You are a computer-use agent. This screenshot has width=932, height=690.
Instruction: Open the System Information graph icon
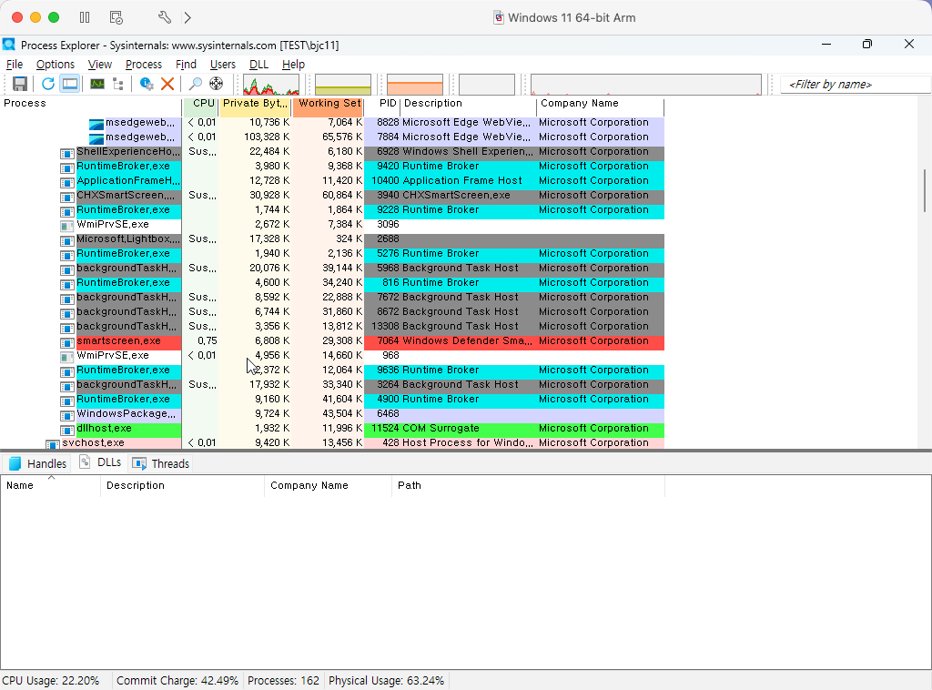pos(96,84)
